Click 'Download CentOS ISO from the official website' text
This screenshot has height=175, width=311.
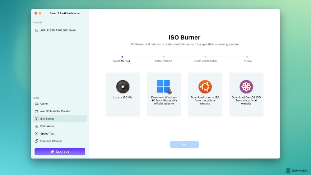tap(246, 100)
